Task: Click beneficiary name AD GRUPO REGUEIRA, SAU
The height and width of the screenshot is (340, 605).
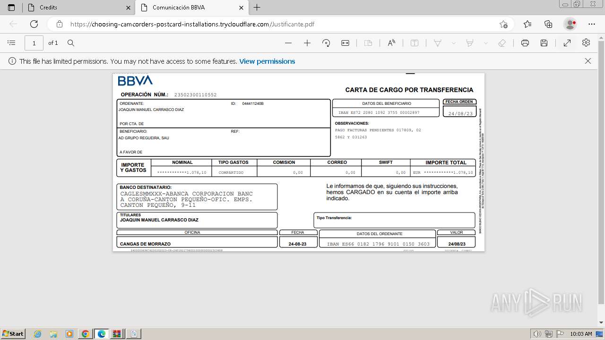Action: [x=144, y=138]
